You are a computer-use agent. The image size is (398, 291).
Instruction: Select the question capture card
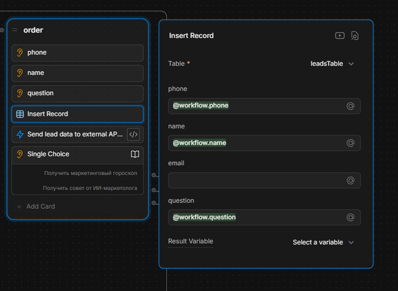tap(77, 93)
